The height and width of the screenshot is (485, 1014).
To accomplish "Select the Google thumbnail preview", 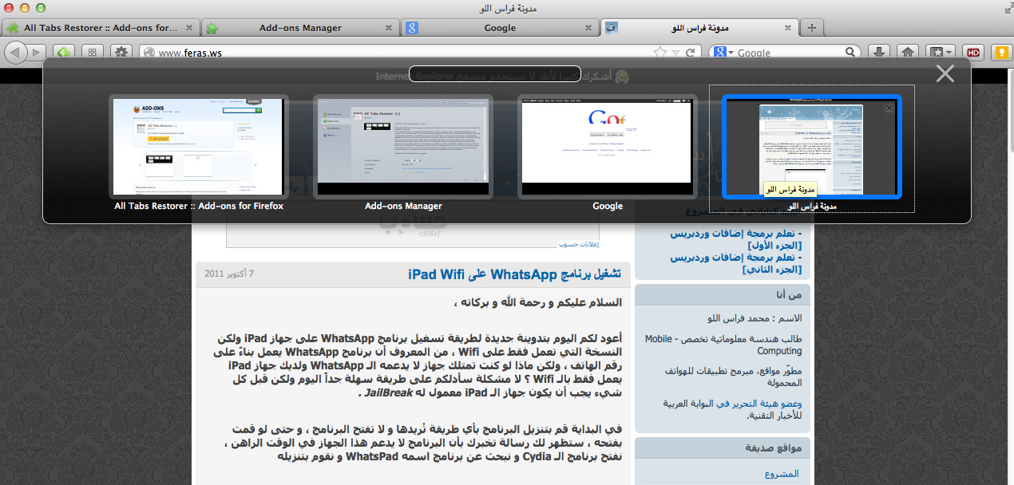I will click(x=608, y=147).
